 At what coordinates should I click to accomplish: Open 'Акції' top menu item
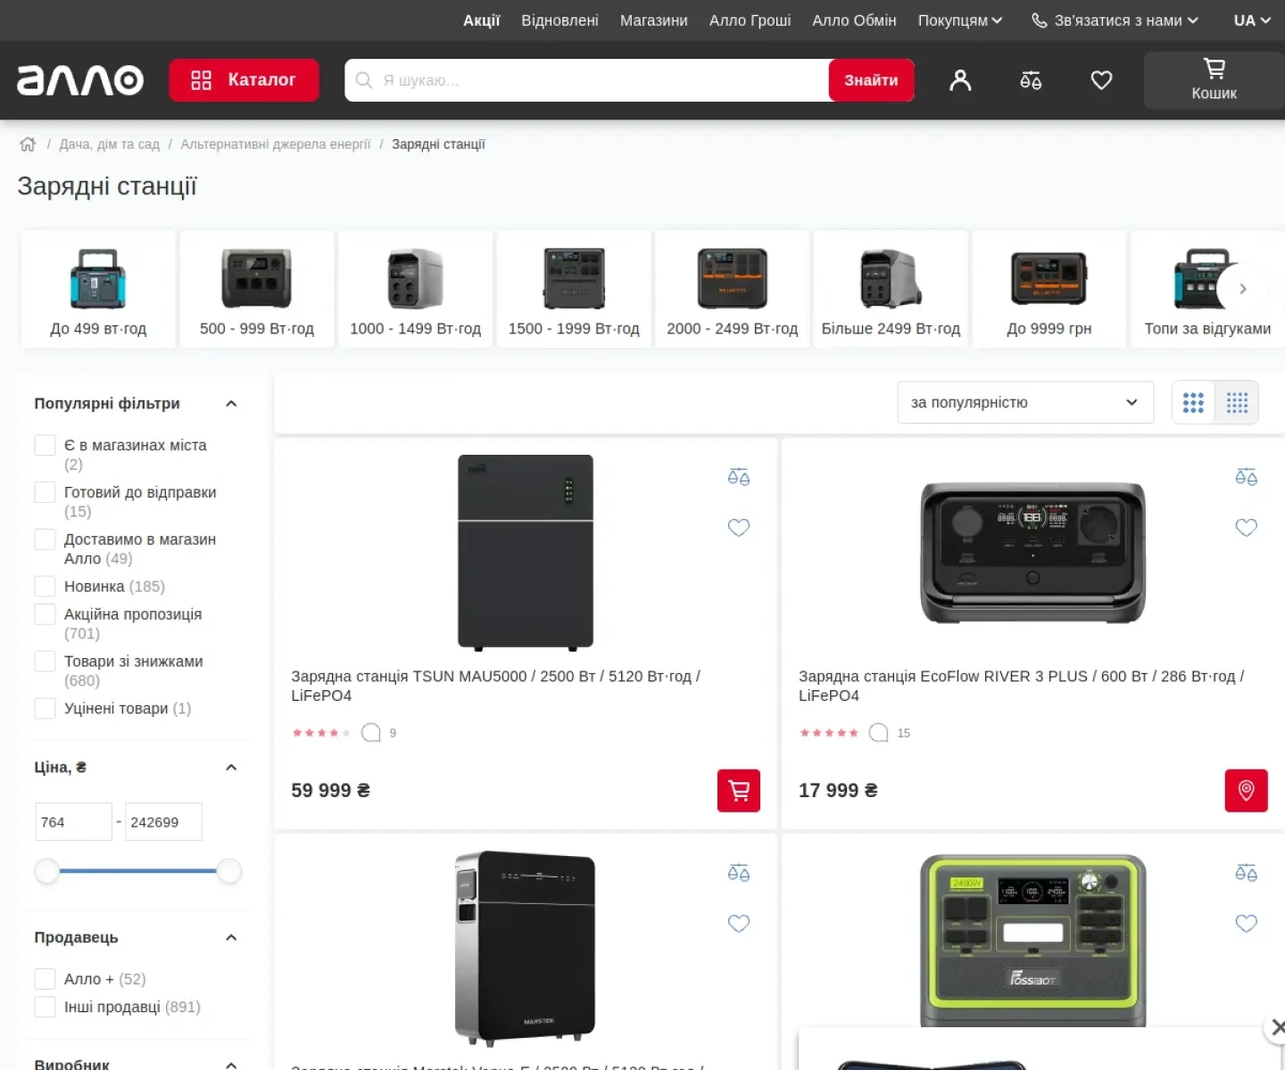tap(482, 21)
